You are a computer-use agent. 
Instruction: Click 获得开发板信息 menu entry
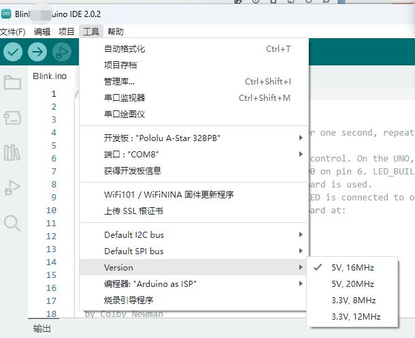pos(194,171)
